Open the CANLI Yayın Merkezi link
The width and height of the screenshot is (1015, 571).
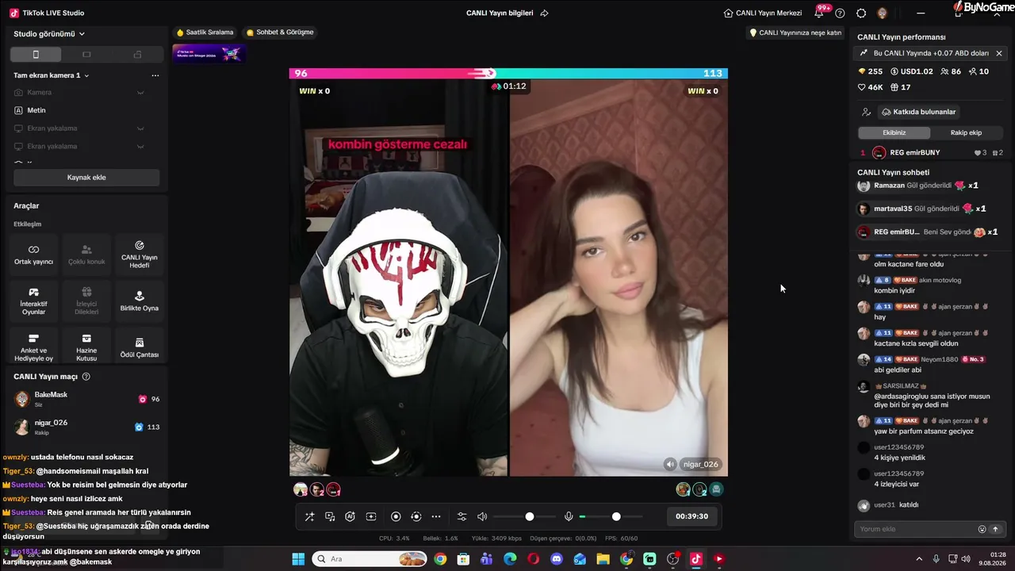click(x=763, y=13)
